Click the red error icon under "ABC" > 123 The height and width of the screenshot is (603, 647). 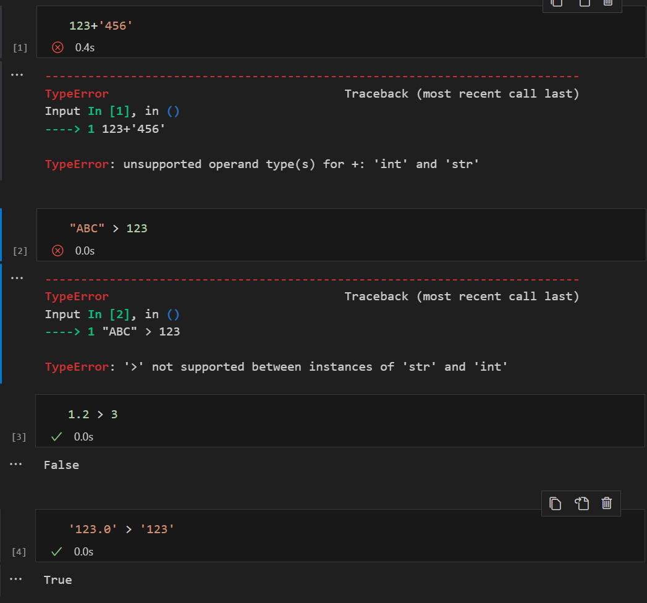[x=57, y=250]
